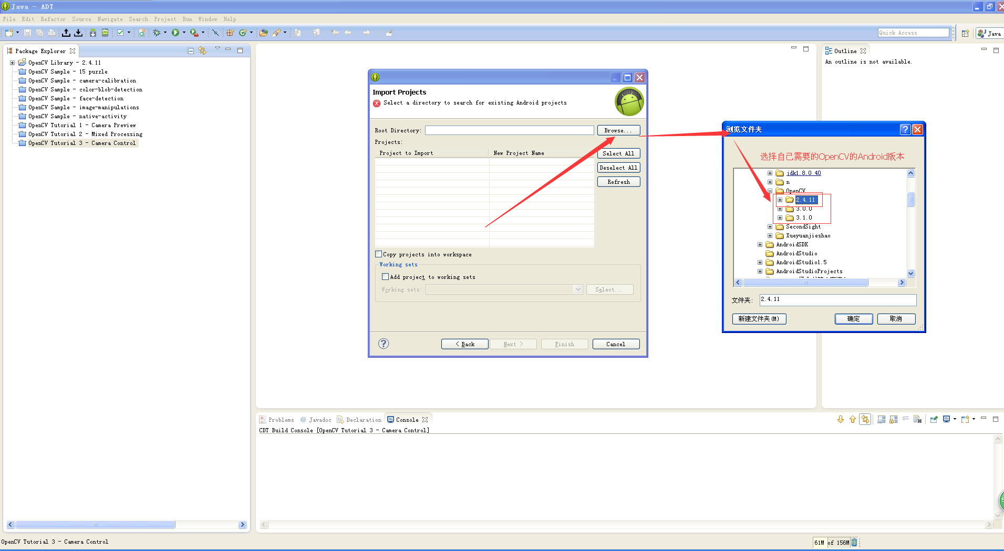1004x551 pixels.
Task: Click the Root Directory input field
Action: (x=510, y=130)
